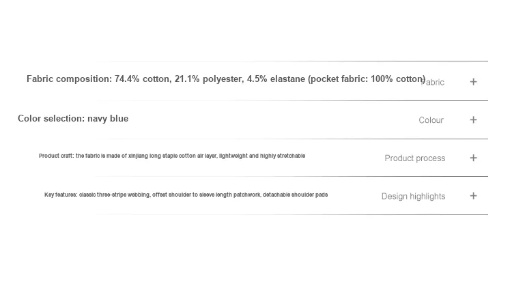Viewport: 512px width, 295px height.
Task: Click the 'Key features:' text
Action: pyautogui.click(x=61, y=195)
